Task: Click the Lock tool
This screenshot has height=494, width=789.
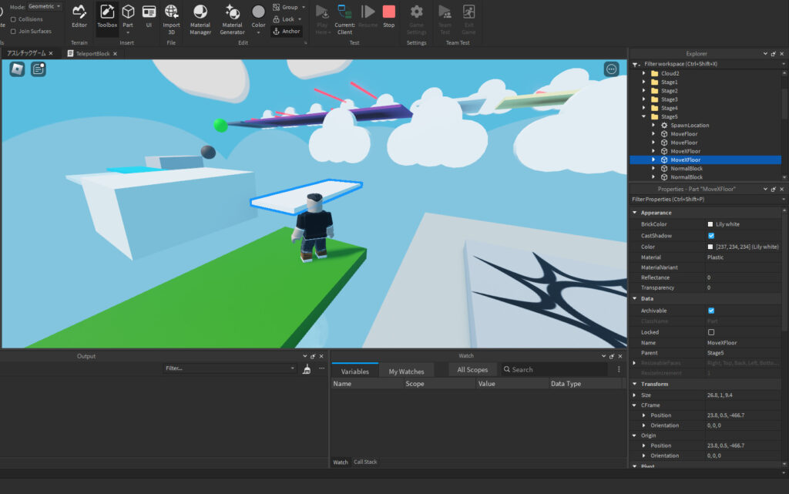Action: [287, 19]
